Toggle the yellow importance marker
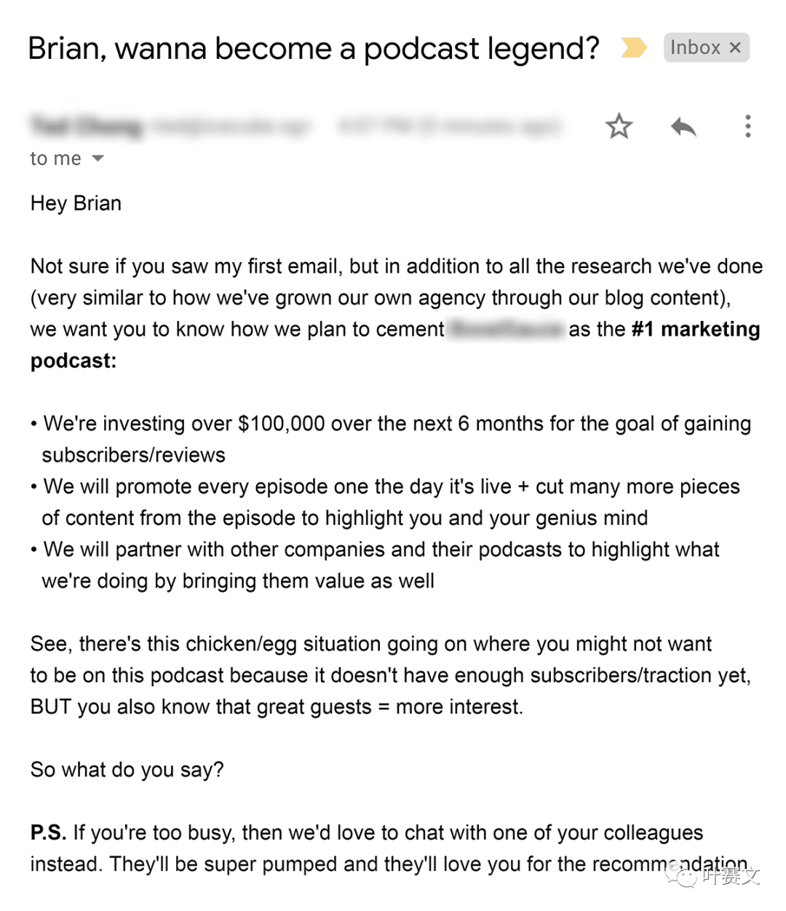 632,48
